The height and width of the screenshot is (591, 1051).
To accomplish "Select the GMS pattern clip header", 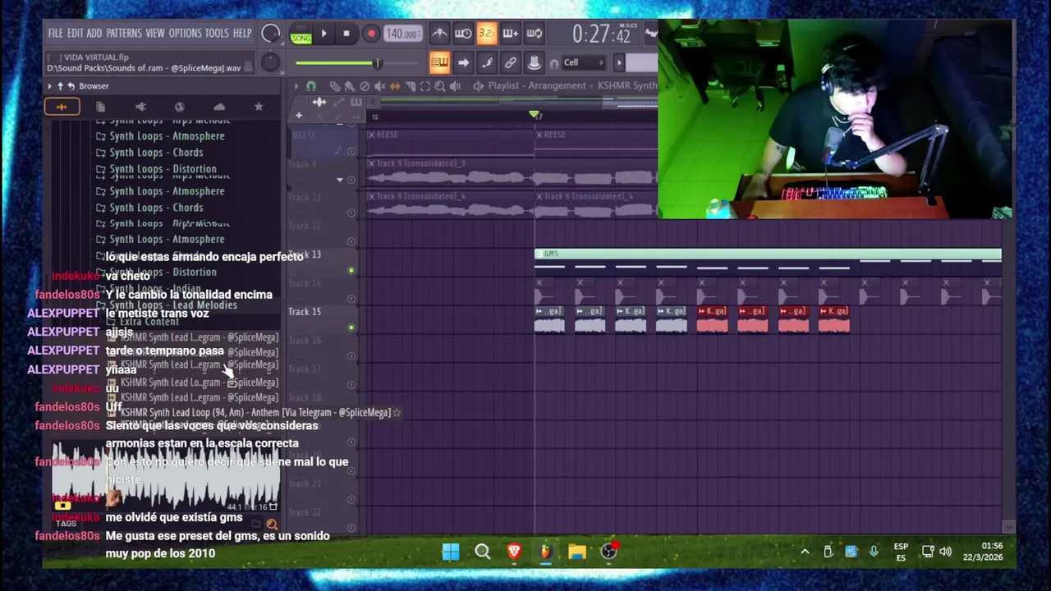I will click(768, 254).
